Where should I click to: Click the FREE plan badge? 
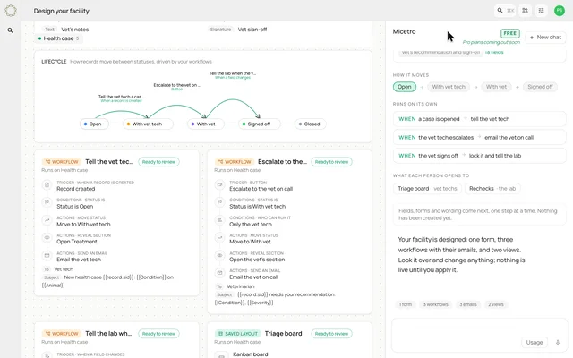509,33
